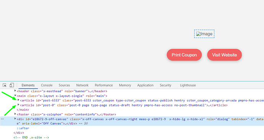264x140 pixels.
Task: Expand the article post-6333 node
Action: point(18,100)
